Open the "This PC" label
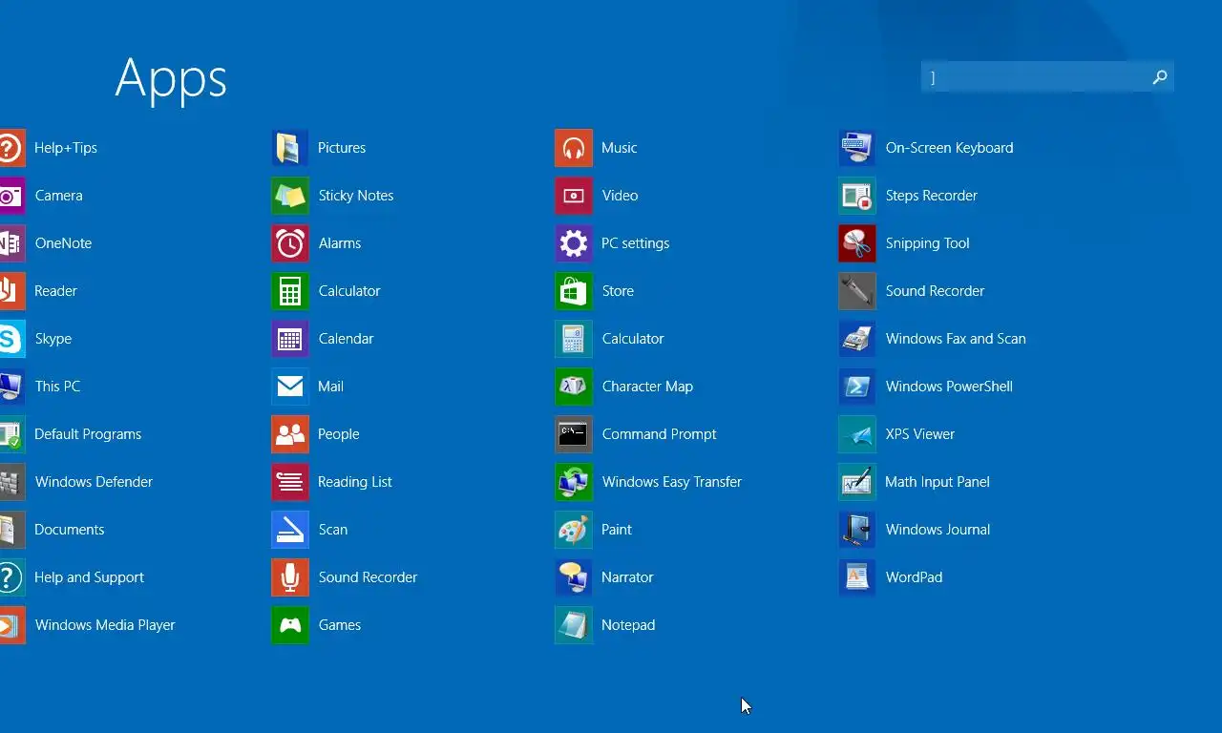The height and width of the screenshot is (733, 1222). point(58,387)
